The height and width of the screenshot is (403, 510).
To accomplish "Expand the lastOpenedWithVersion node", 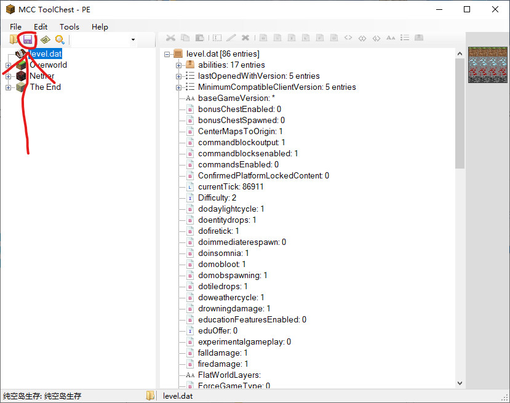I will pyautogui.click(x=178, y=76).
